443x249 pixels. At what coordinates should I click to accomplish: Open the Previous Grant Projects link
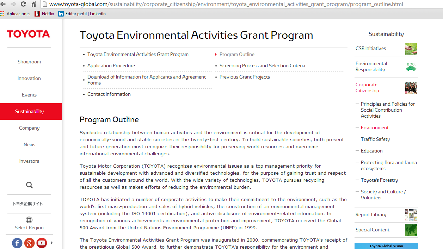pos(245,77)
